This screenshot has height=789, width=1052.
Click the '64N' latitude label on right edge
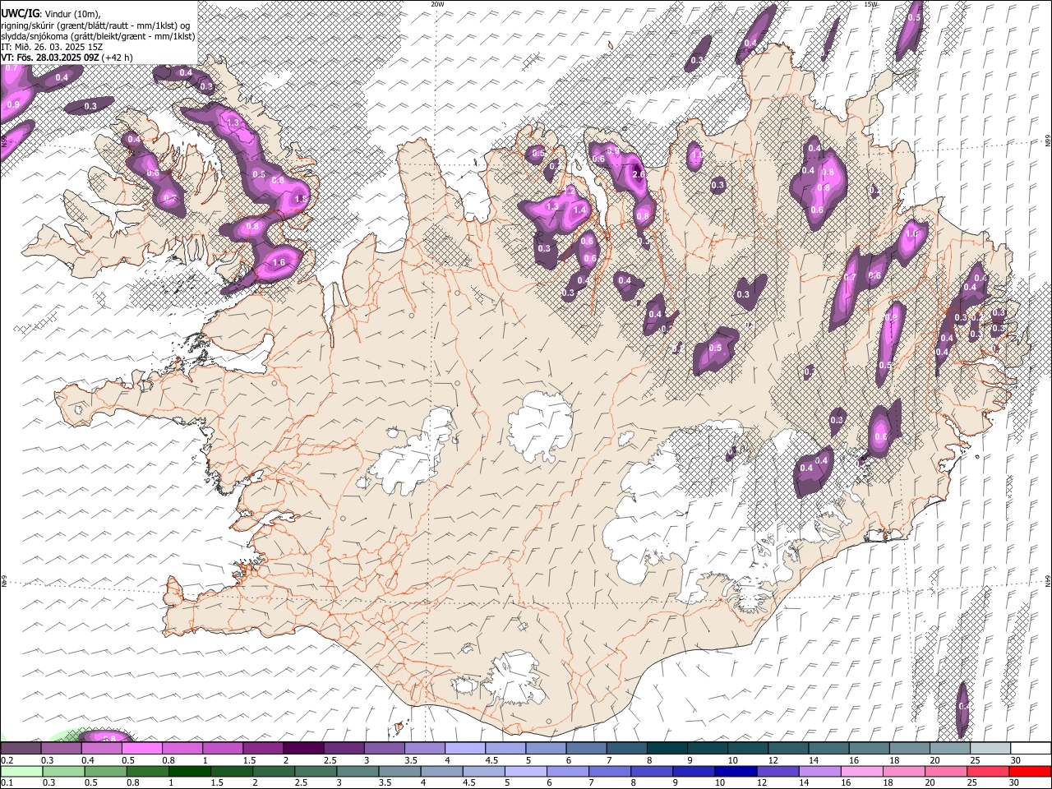(x=1047, y=580)
